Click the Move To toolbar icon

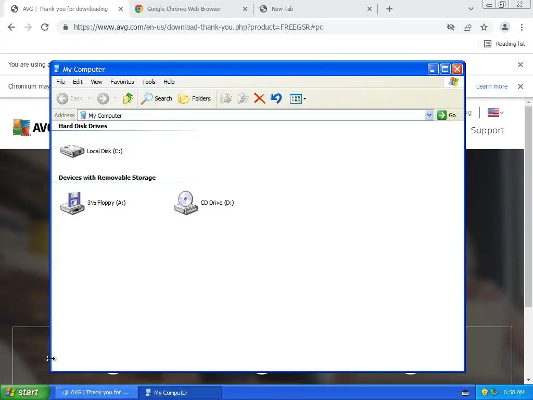(x=226, y=98)
